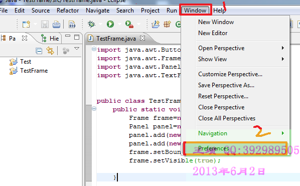Click the TestFrame.java editor tab
The image size is (300, 186).
click(x=116, y=39)
